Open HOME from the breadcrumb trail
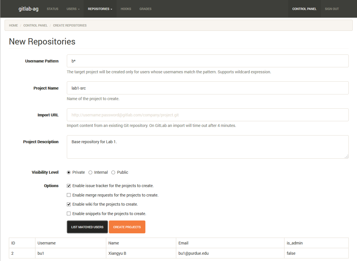The width and height of the screenshot is (357, 261). [13, 25]
